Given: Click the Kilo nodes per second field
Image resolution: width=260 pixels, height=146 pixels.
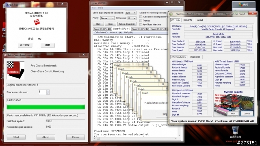Looking at the screenshot, I should pyautogui.click(x=65, y=127).
